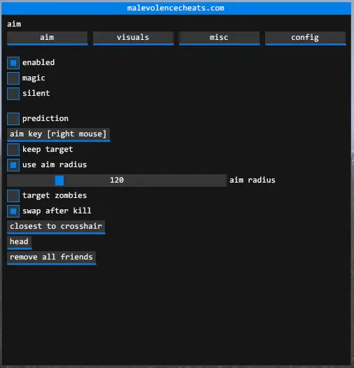
Task: Click the aim radius label text
Action: (x=253, y=181)
